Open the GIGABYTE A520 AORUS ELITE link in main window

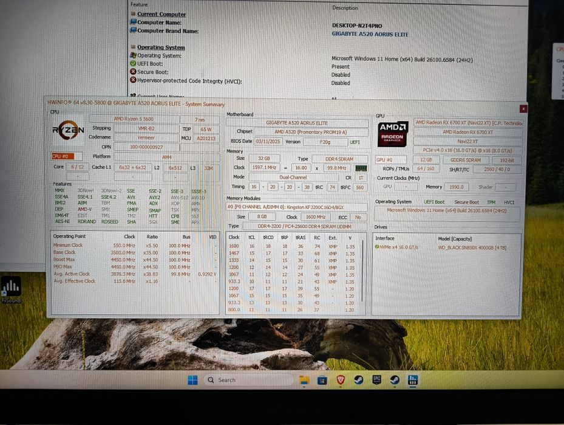click(x=370, y=34)
